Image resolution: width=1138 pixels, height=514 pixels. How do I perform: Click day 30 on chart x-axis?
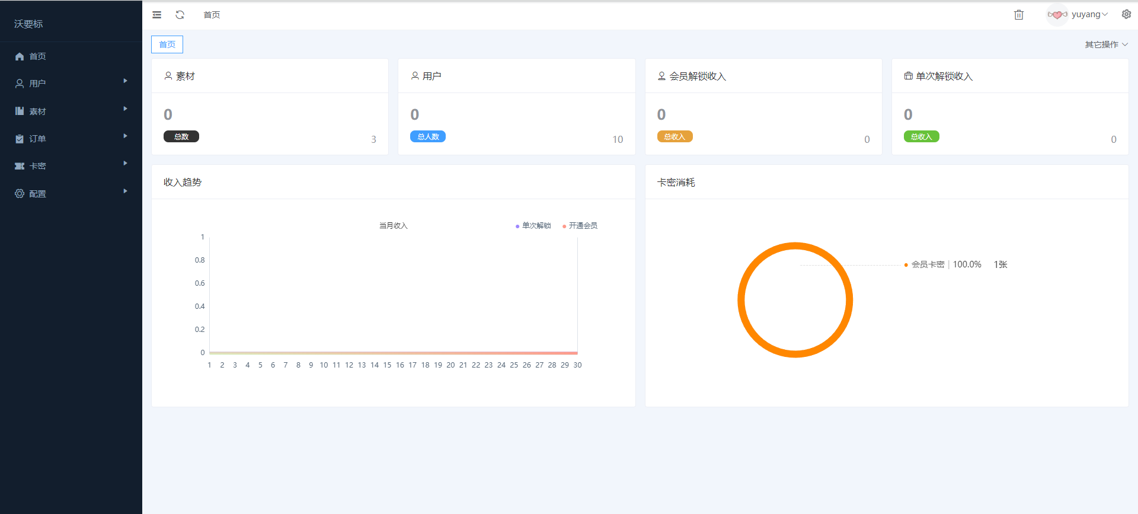(x=577, y=365)
